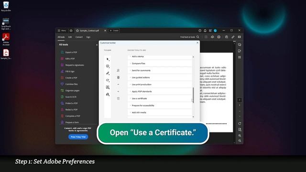Click the page number 1 box
The height and width of the screenshot is (172, 306).
tap(240, 100)
